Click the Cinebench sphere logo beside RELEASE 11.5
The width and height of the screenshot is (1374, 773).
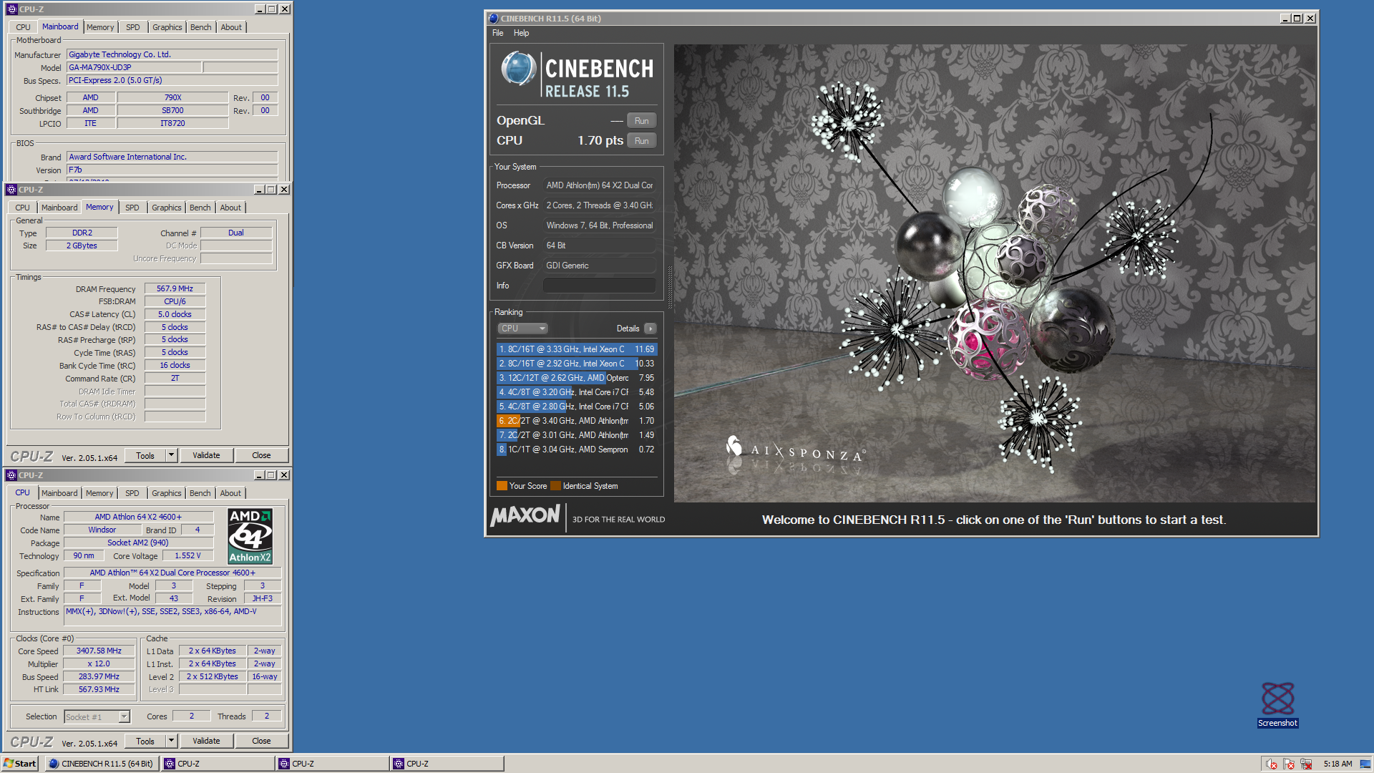519,69
